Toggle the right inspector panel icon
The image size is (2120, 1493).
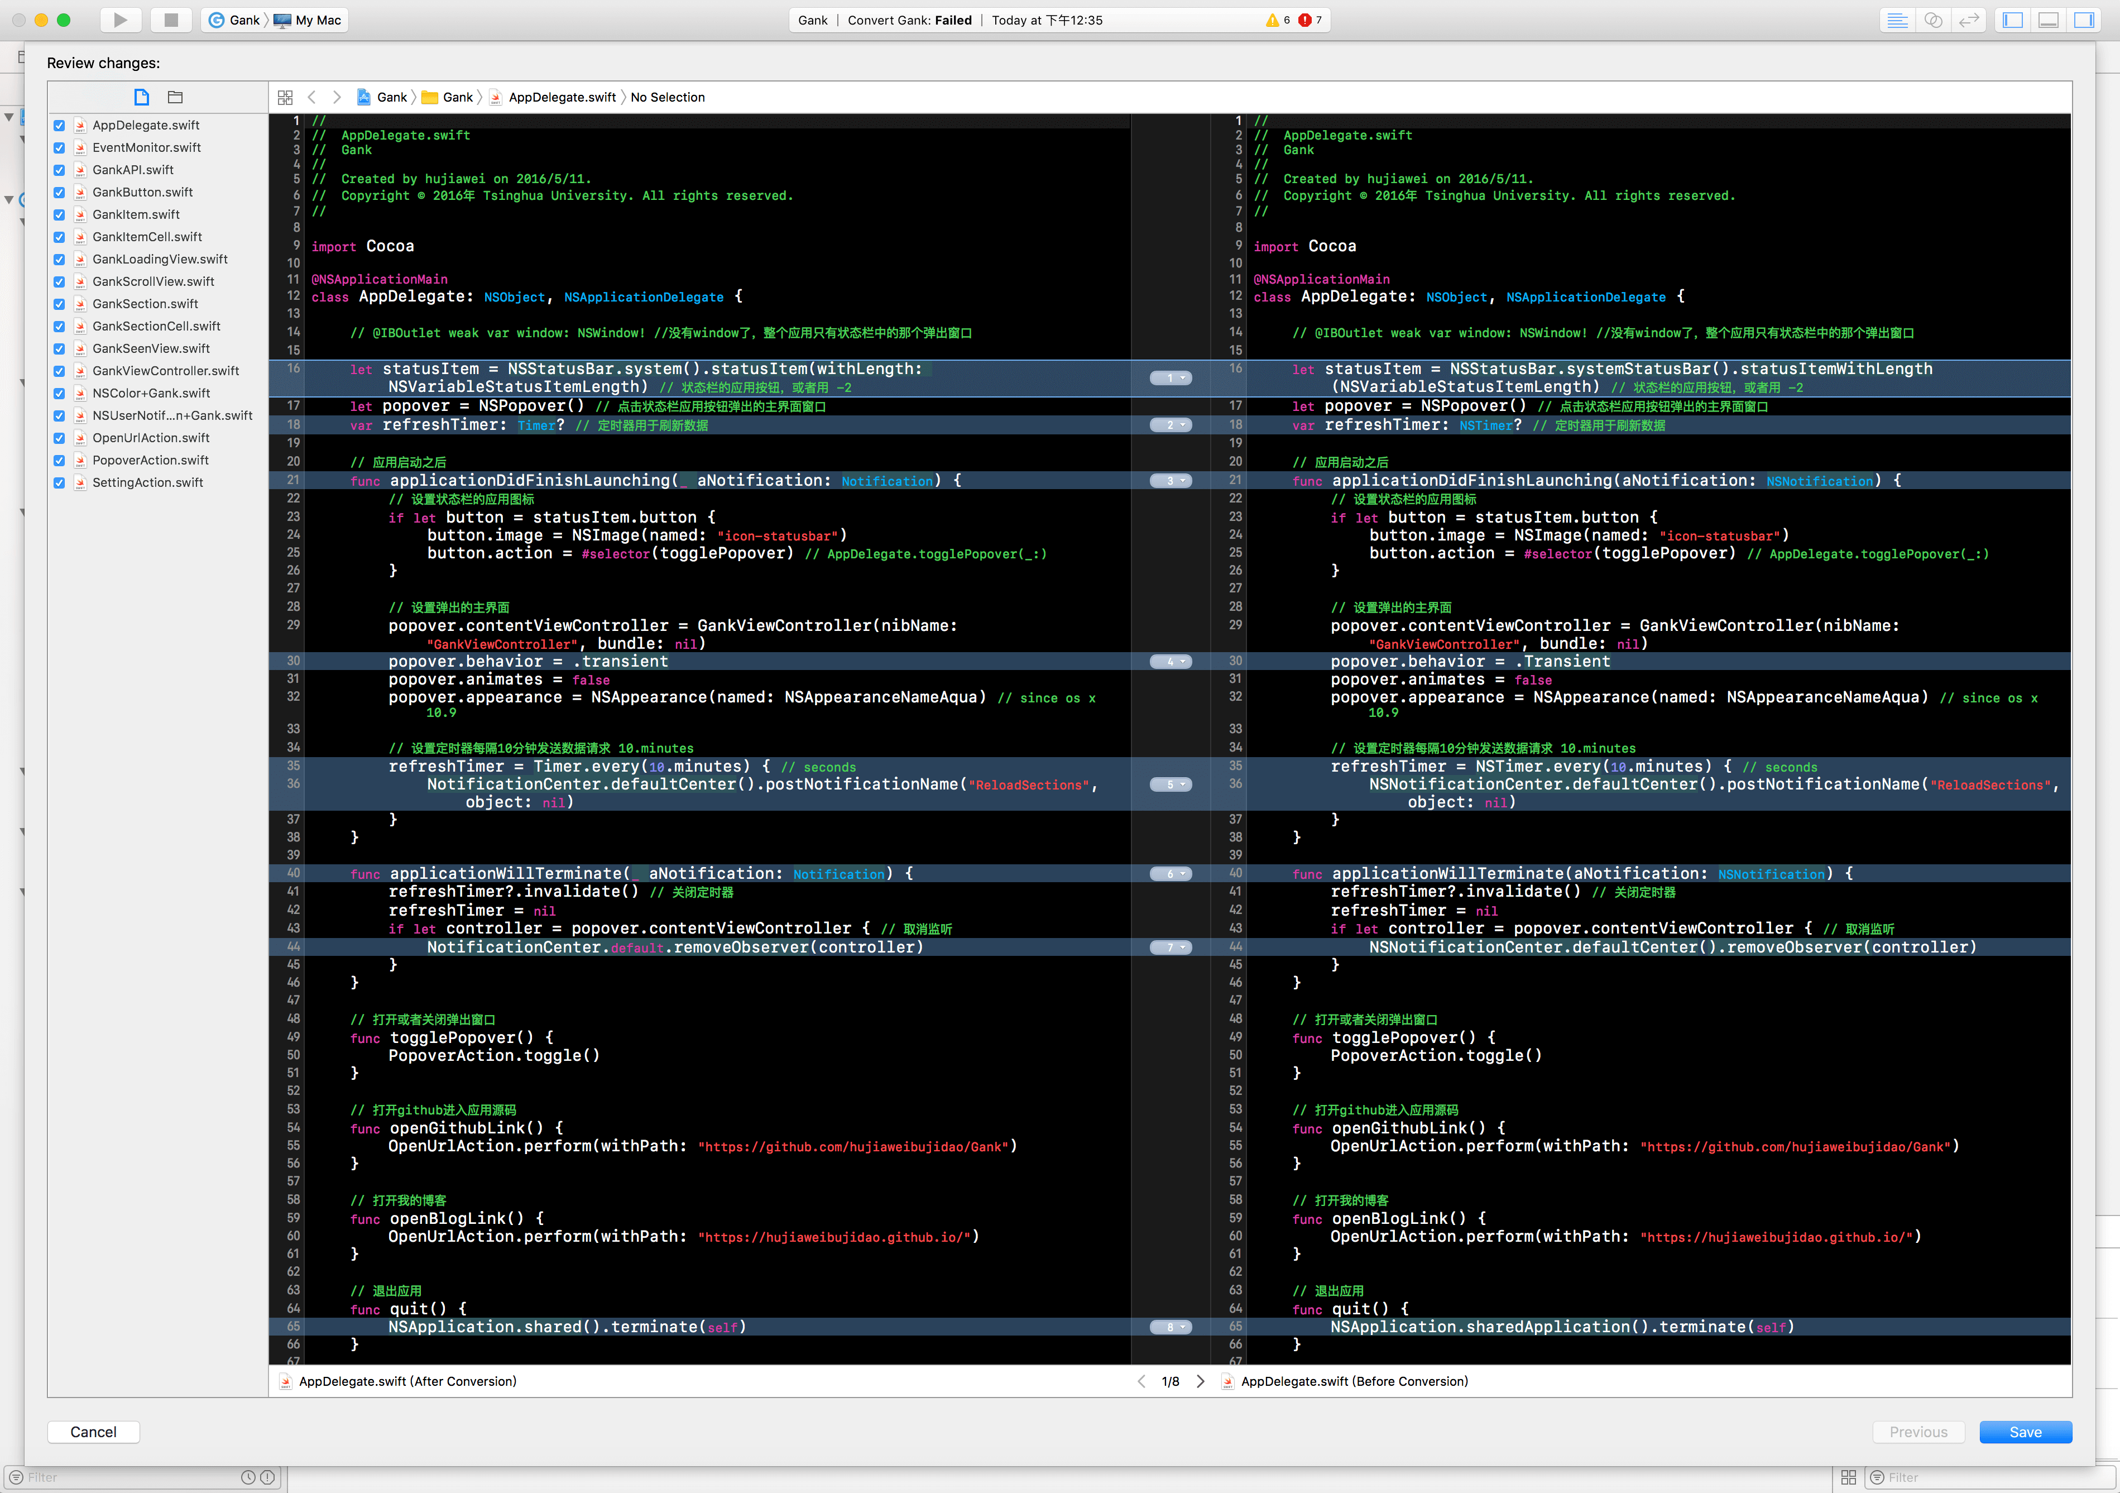[2084, 20]
